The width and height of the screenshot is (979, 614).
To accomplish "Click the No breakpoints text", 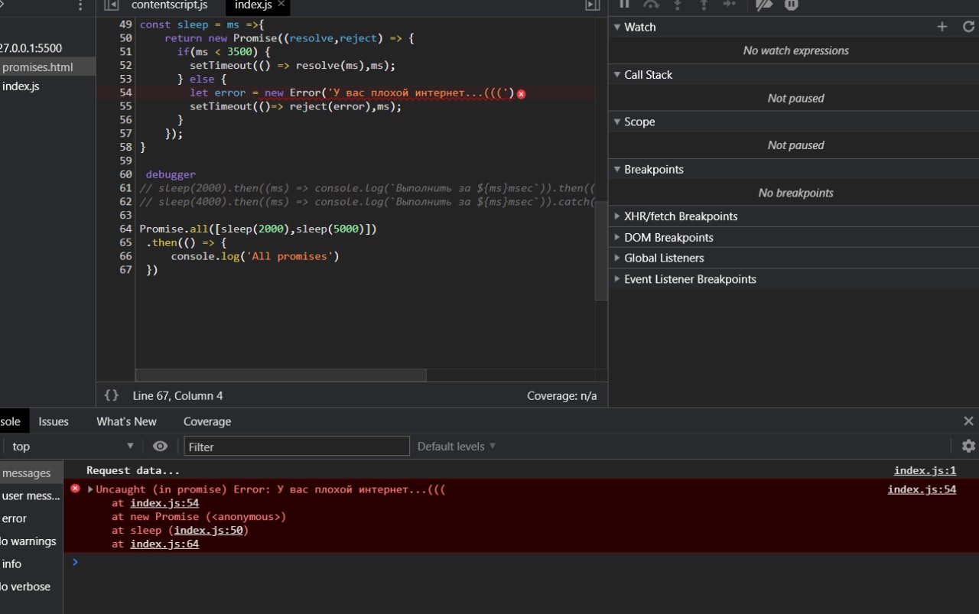I will 795,193.
